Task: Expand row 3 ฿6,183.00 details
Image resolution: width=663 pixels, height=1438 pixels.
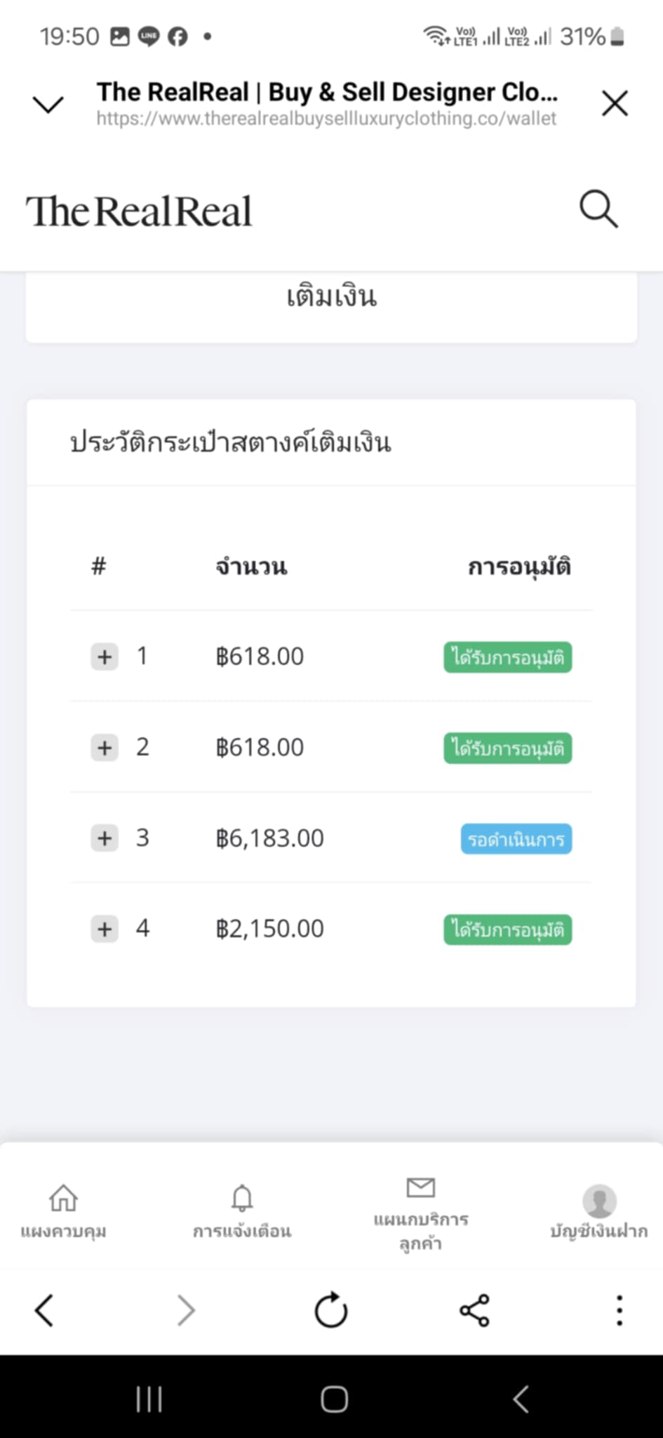Action: pyautogui.click(x=105, y=838)
